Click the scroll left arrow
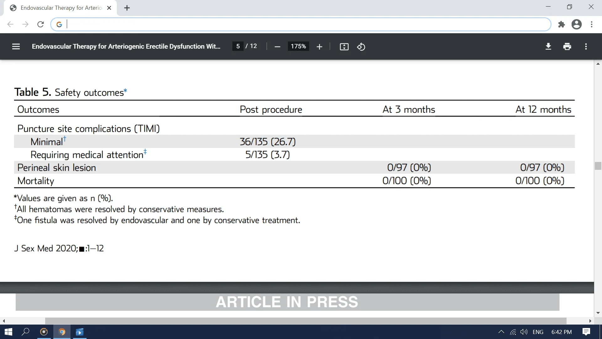 pos(4,321)
